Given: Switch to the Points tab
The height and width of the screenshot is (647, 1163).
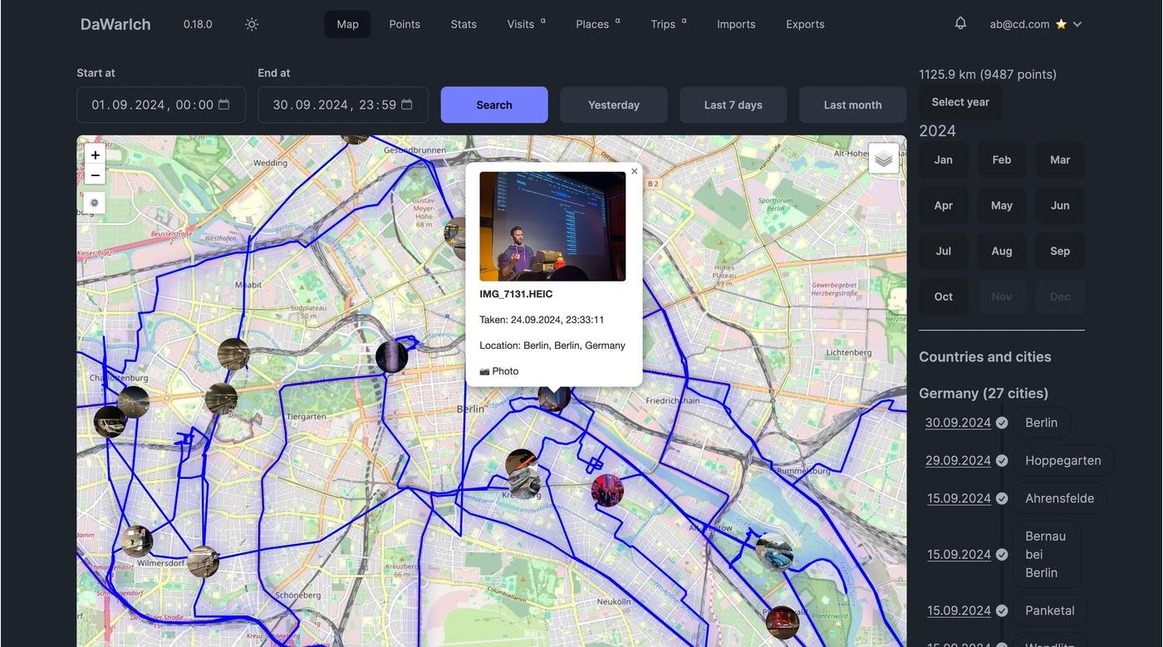Looking at the screenshot, I should point(405,24).
